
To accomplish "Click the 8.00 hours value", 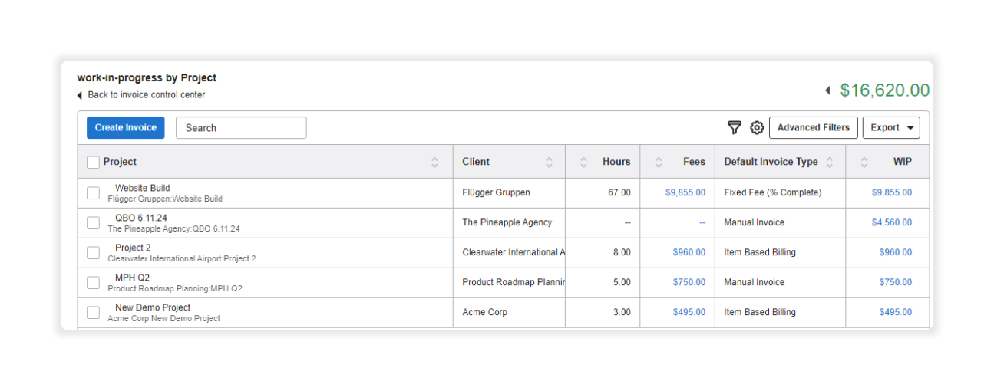I will 622,252.
